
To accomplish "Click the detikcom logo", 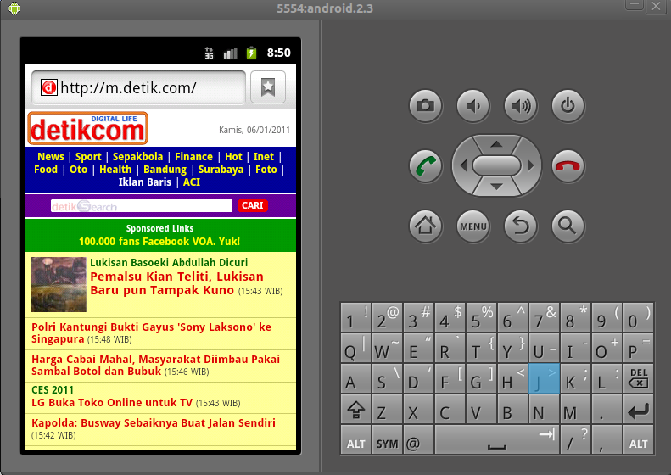I will pyautogui.click(x=87, y=128).
